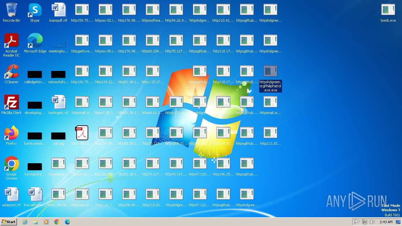Image resolution: width=402 pixels, height=226 pixels.
Task: Open the volume speaker tray icon
Action: point(372,222)
